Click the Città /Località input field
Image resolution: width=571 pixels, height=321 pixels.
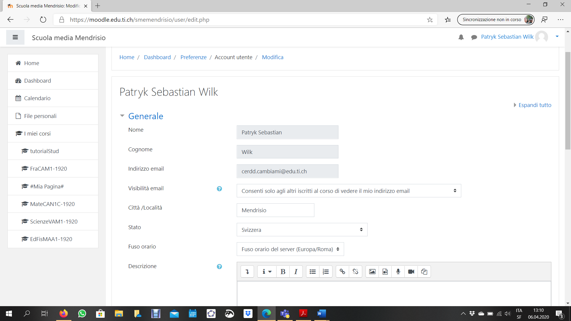pos(275,210)
